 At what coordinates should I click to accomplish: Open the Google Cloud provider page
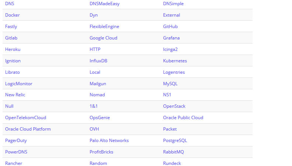103,38
